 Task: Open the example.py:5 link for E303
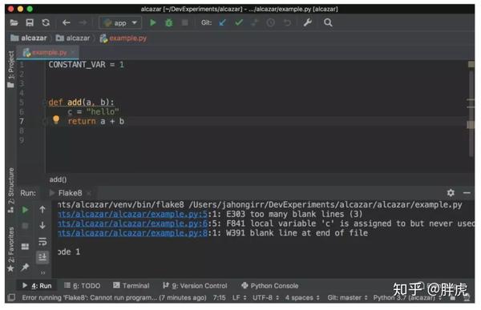click(x=132, y=214)
